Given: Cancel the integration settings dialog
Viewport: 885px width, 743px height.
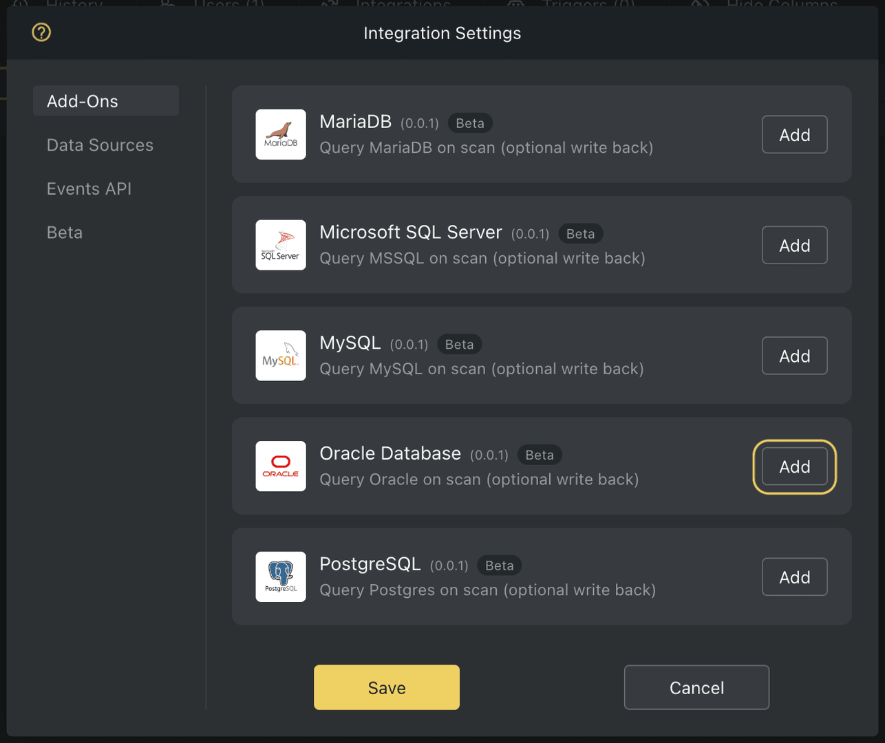Looking at the screenshot, I should [x=696, y=687].
